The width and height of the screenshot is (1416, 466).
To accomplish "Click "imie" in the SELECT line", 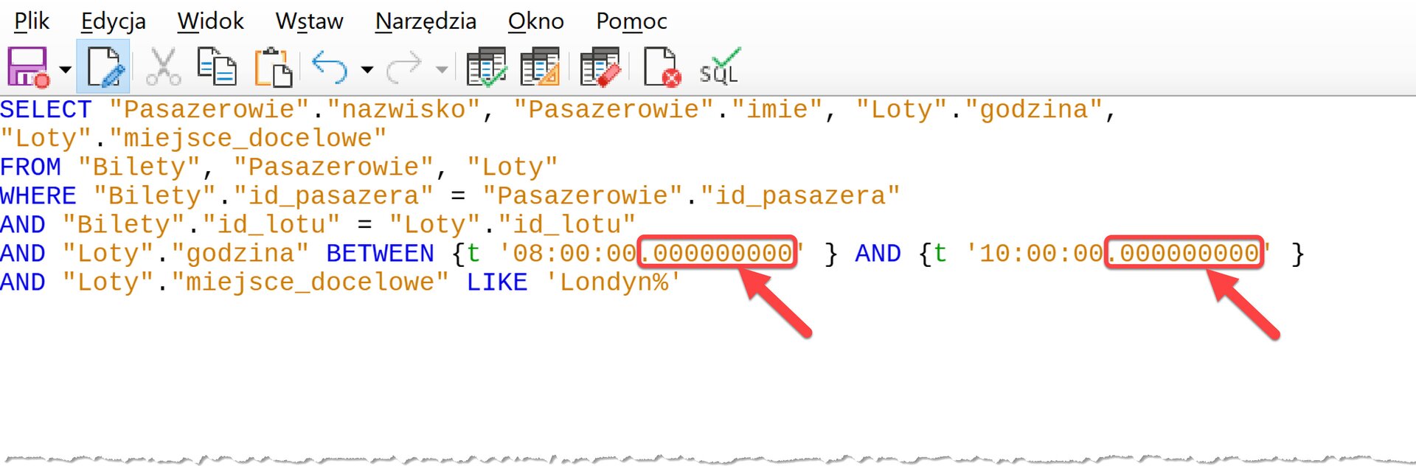I will (777, 109).
